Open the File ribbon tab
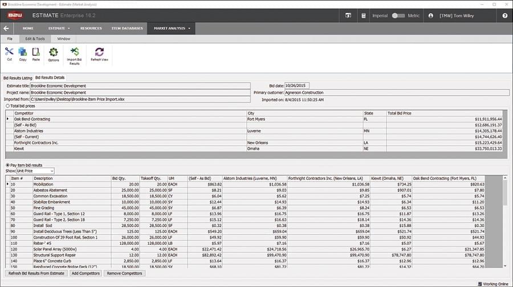Image resolution: width=513 pixels, height=287 pixels. pyautogui.click(x=10, y=39)
